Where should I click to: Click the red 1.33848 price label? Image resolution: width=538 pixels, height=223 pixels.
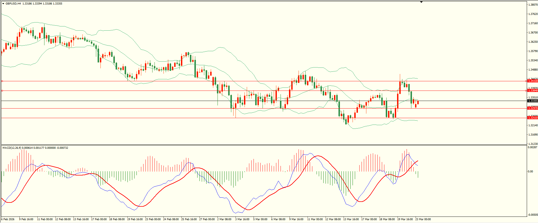533,91
